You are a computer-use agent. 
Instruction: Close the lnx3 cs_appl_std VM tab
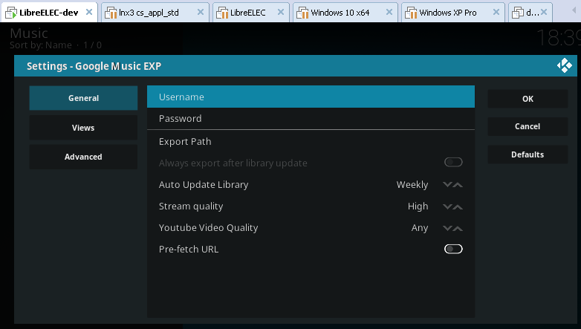tap(198, 13)
